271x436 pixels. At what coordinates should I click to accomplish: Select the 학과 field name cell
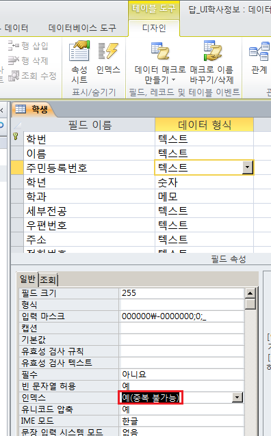pos(89,197)
